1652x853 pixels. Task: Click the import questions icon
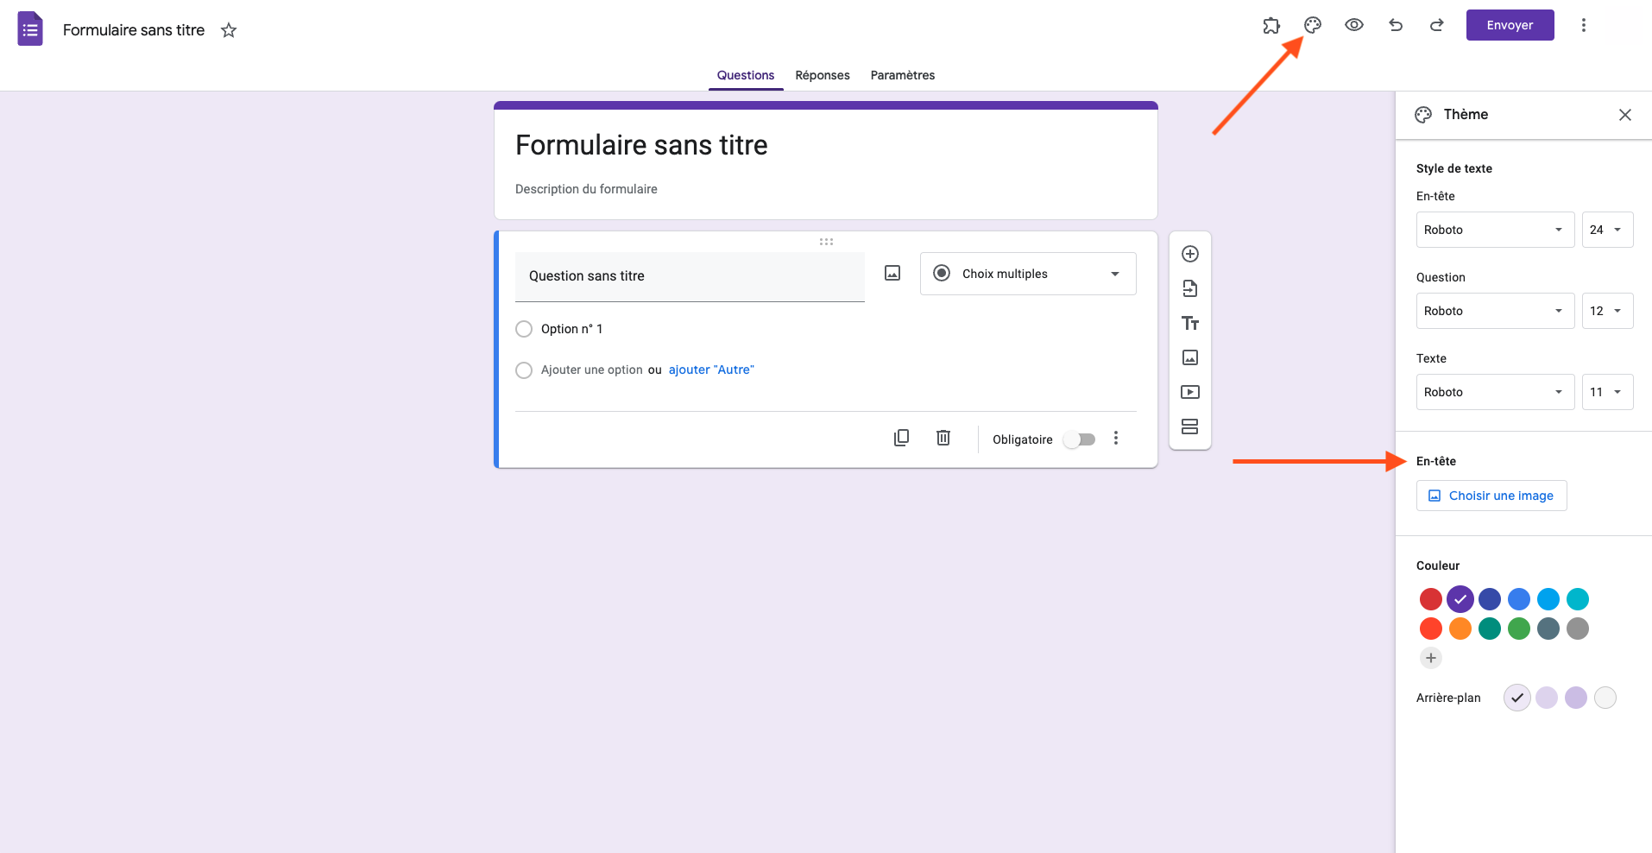point(1190,288)
